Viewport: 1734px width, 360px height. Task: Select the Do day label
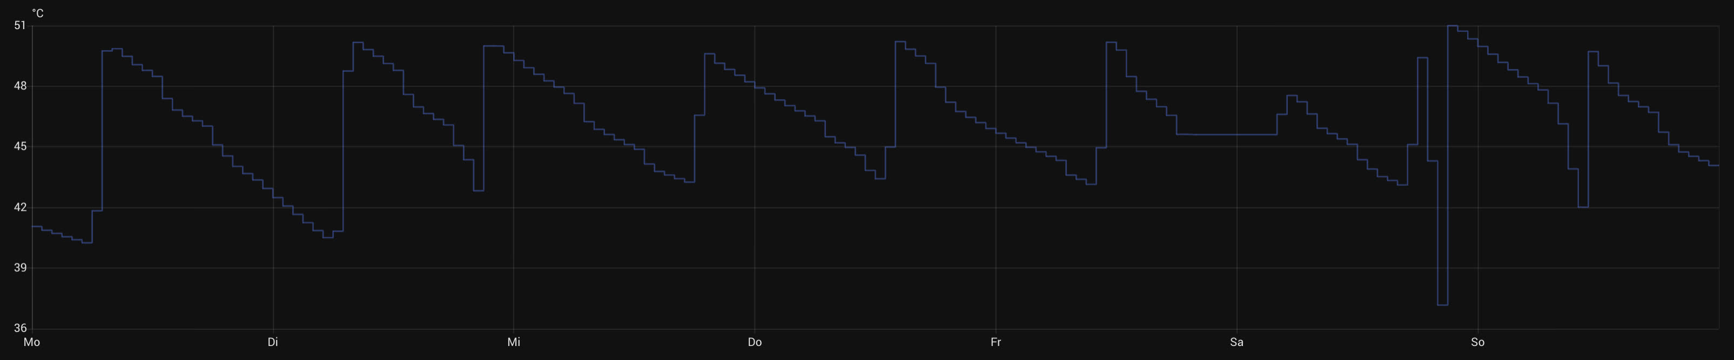click(755, 342)
